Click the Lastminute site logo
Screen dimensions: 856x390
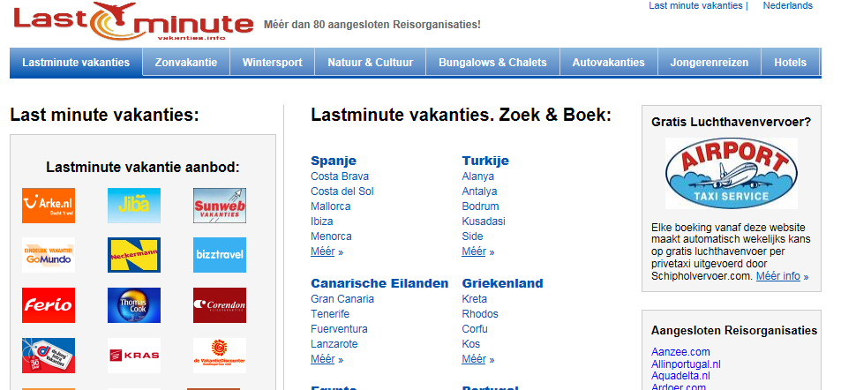133,22
